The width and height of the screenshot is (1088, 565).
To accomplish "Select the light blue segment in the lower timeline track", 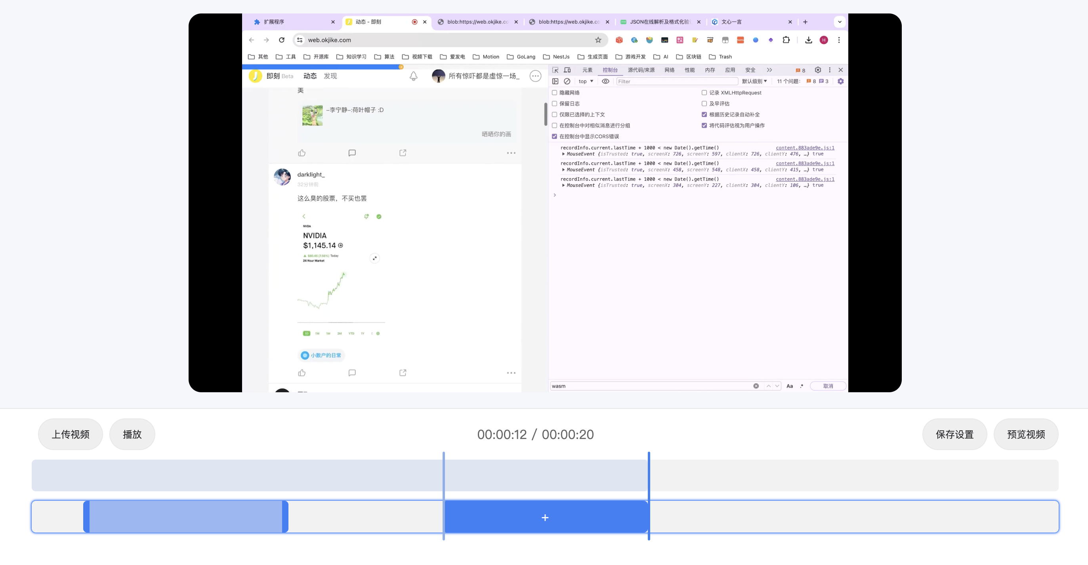I will click(x=186, y=516).
